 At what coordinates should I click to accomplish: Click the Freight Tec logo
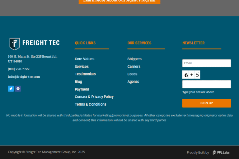coord(34,43)
